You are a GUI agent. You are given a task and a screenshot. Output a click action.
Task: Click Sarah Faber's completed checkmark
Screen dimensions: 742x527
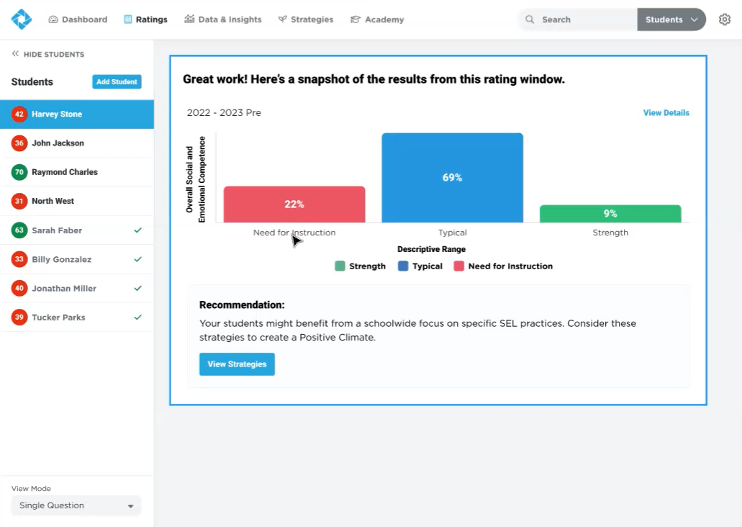(x=138, y=230)
